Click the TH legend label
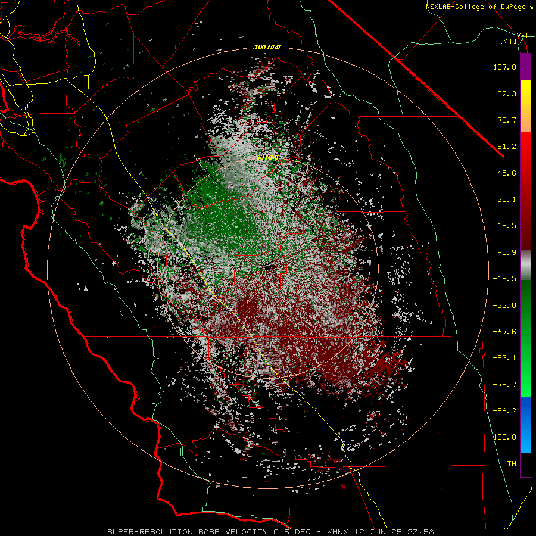The height and width of the screenshot is (536, 536). 512,463
